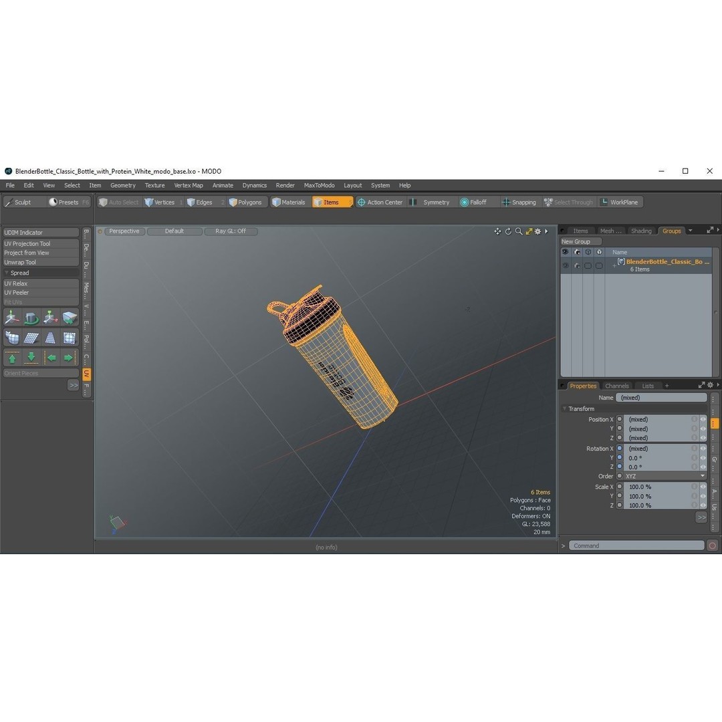Expand the BlenderBottle group tree item
Image resolution: width=722 pixels, height=722 pixels.
coord(614,265)
